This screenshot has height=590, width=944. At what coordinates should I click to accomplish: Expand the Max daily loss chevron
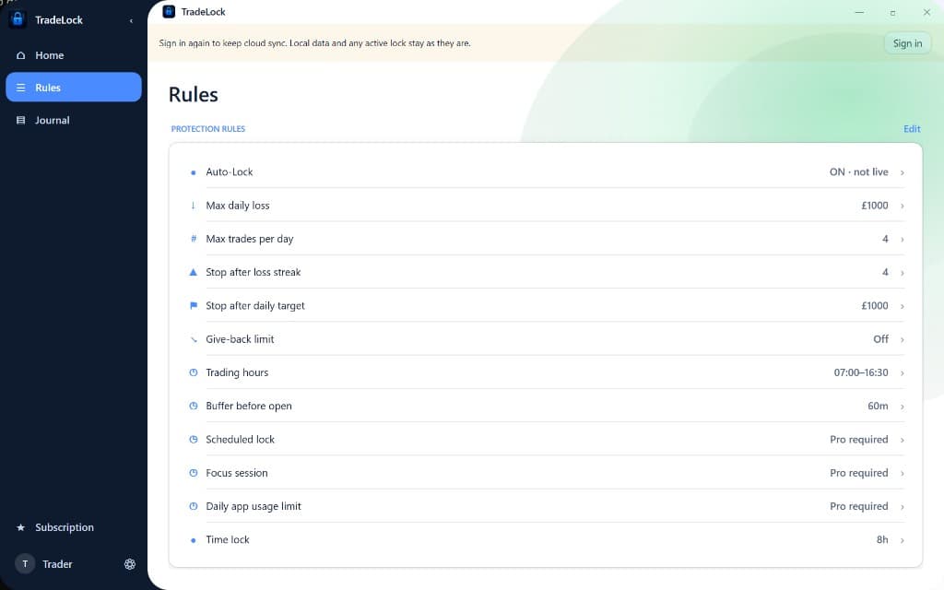pos(902,206)
